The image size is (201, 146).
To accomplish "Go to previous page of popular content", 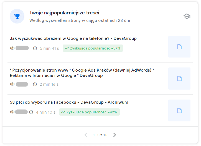I will (x=86, y=135).
